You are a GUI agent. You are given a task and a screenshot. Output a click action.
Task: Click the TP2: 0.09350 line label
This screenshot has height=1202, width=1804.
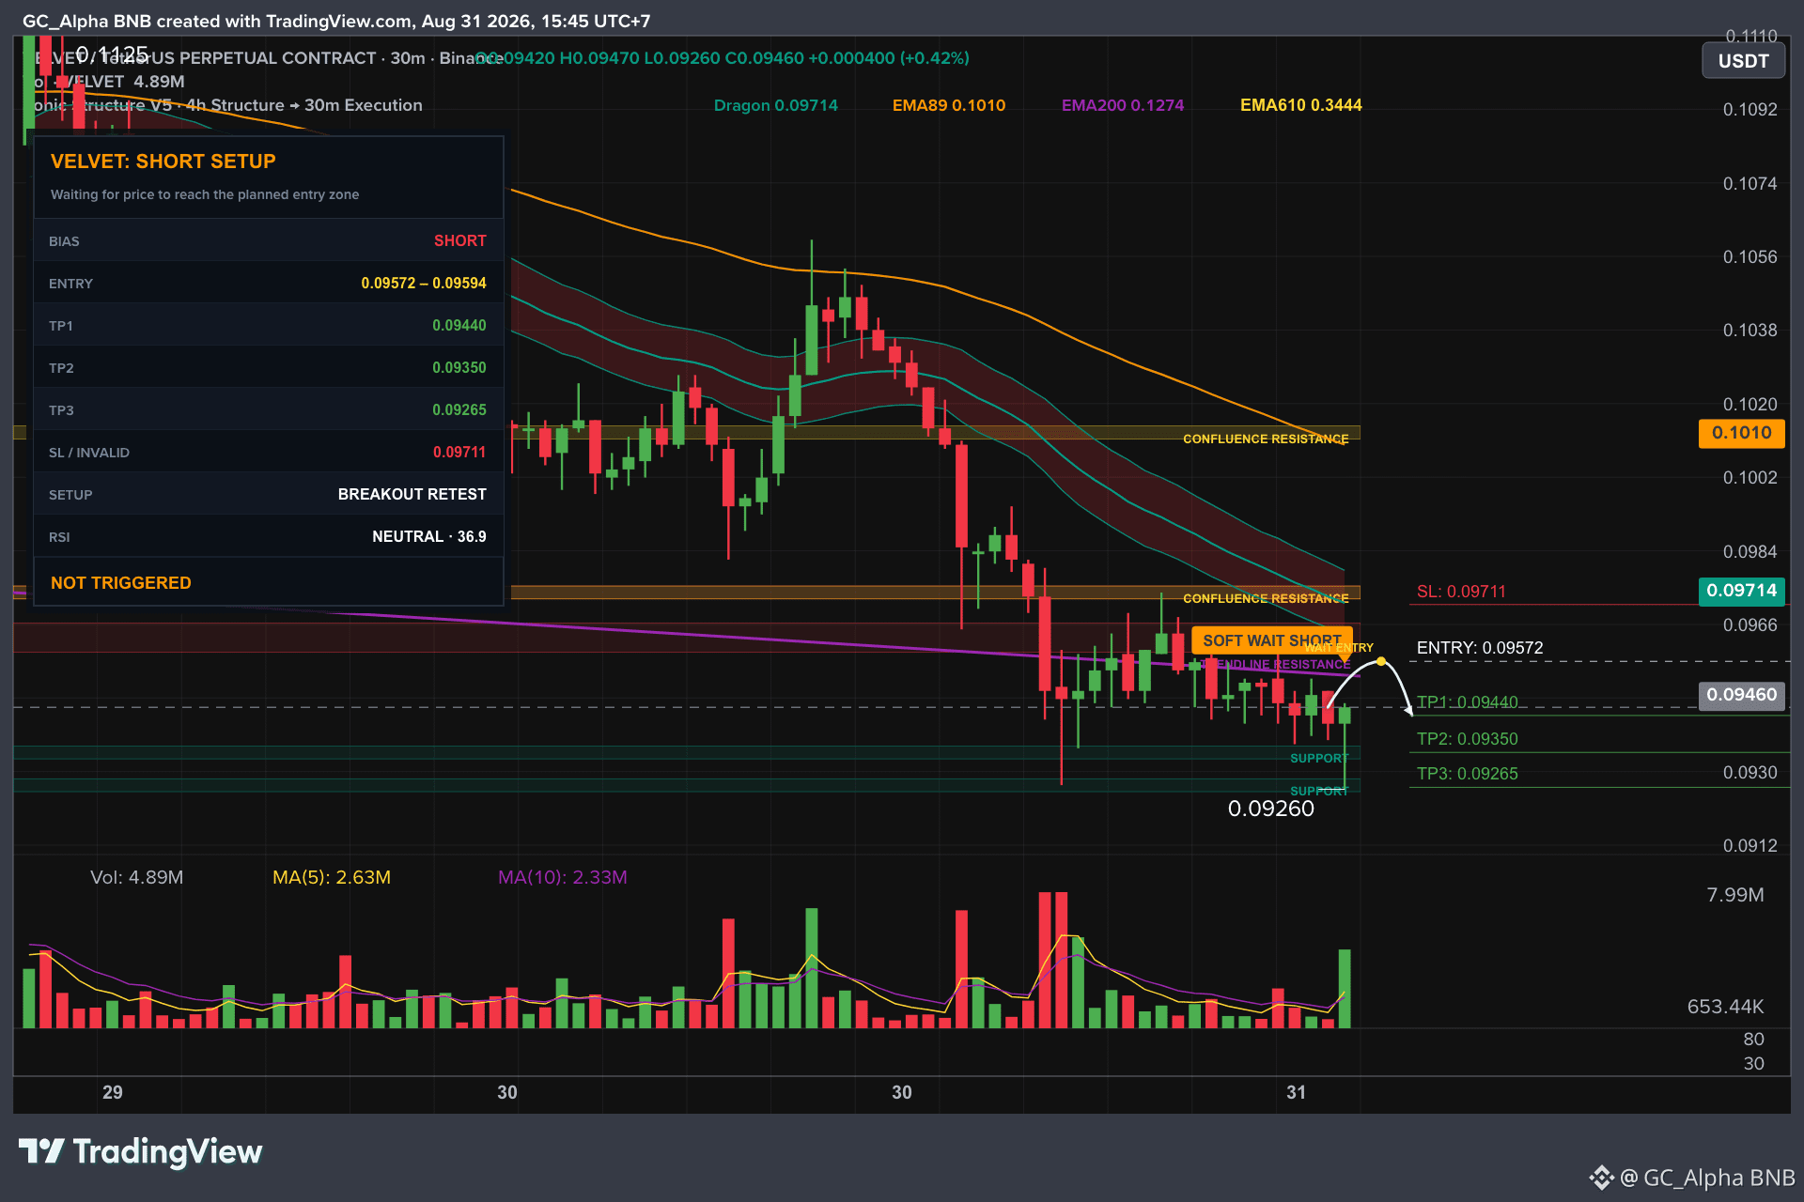(x=1467, y=739)
